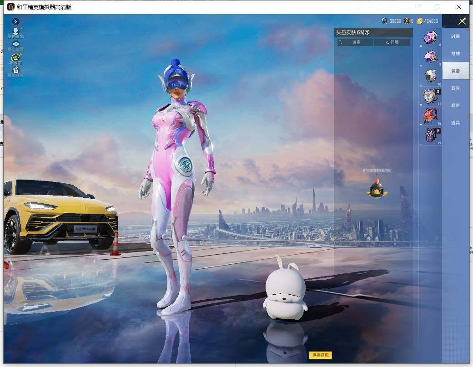
Task: Select the 装备 tab
Action: tap(456, 70)
